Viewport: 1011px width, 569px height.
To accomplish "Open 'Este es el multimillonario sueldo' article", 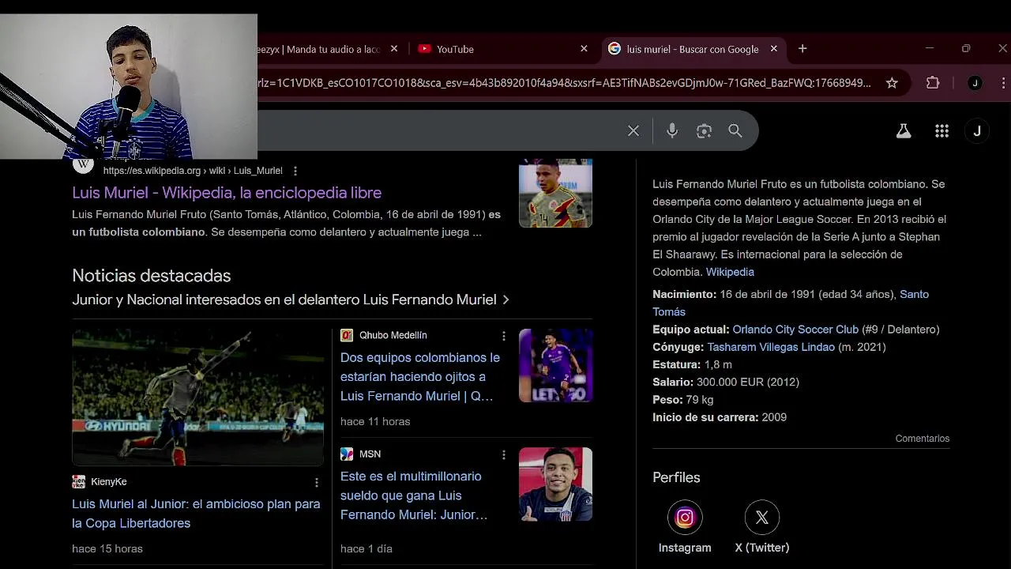I will 414,496.
